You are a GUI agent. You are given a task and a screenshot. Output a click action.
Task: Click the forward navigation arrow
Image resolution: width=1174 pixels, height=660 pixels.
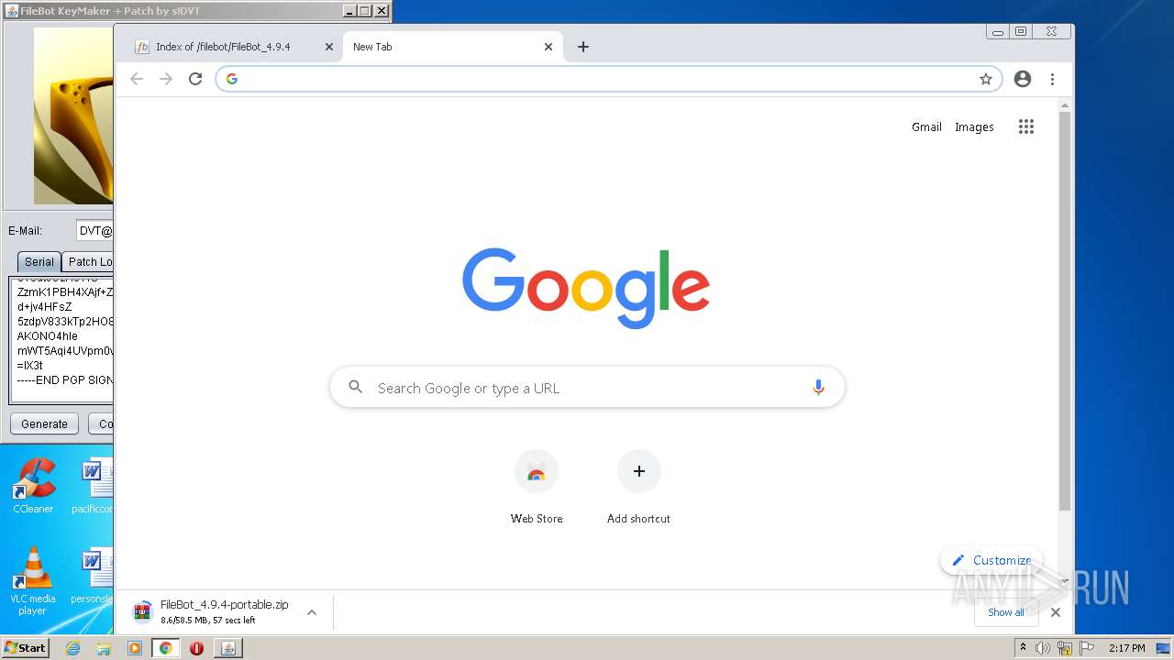click(x=166, y=79)
